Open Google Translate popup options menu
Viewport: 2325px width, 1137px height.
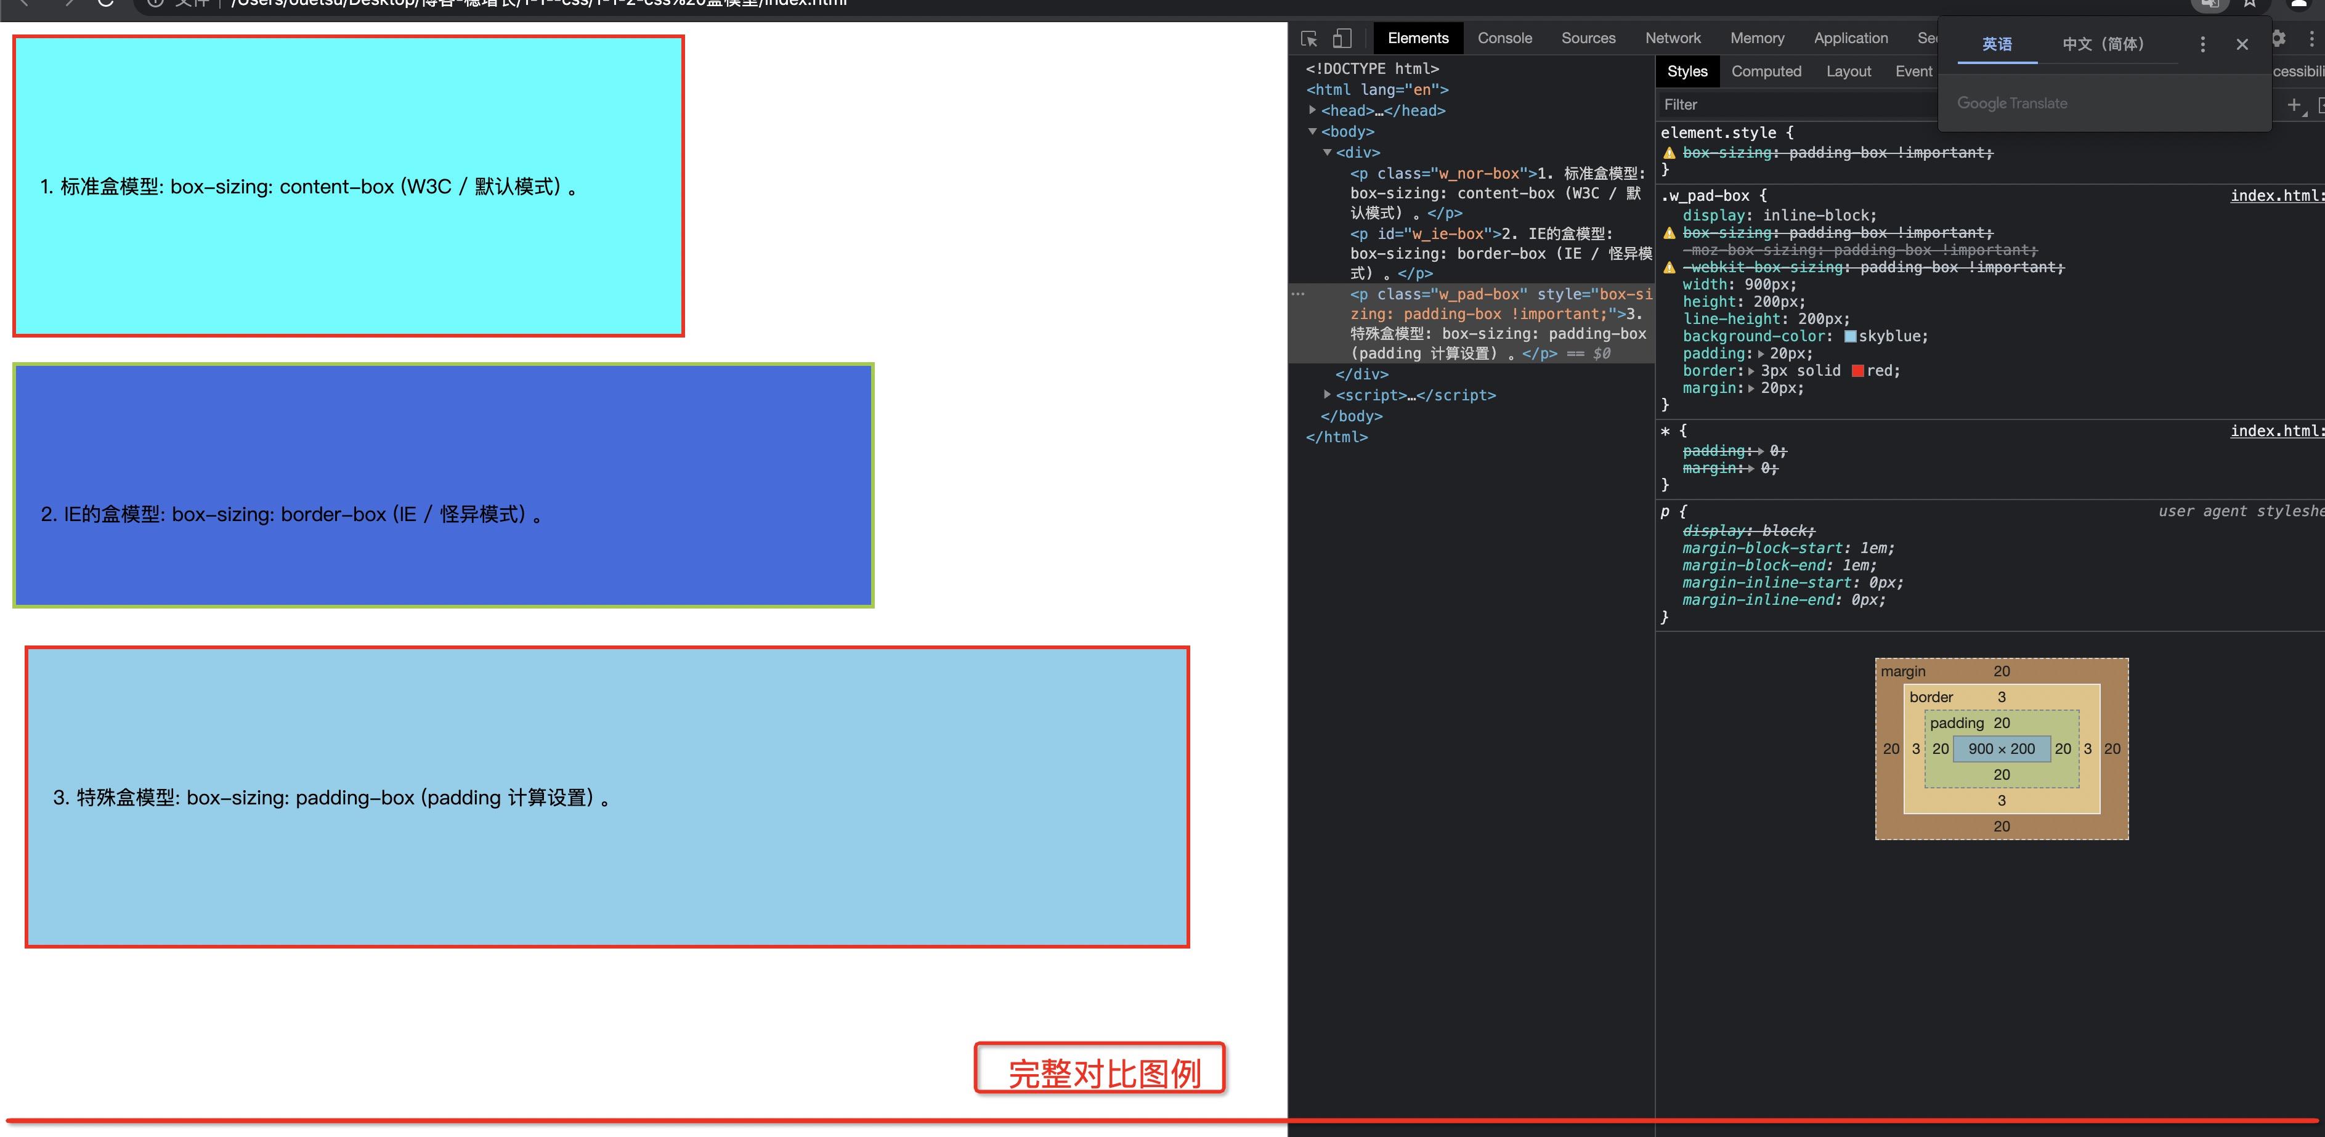(x=2202, y=44)
